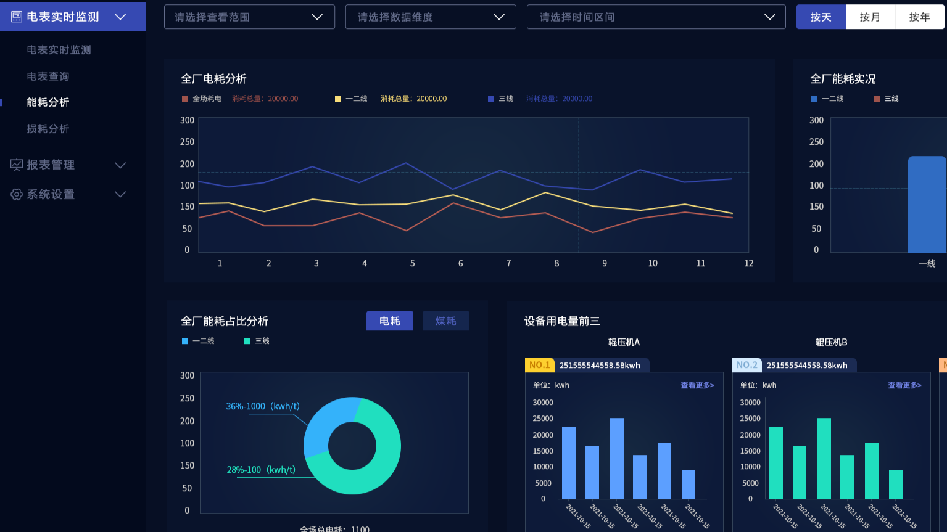Open 损耗分析 in the sidebar
Screen dimensions: 947x532
[48, 129]
